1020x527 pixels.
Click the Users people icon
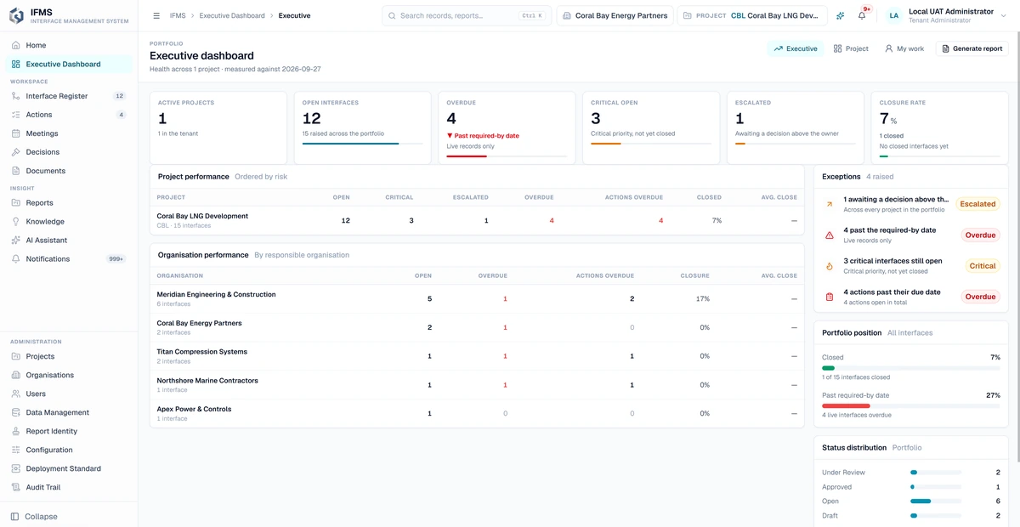point(16,394)
